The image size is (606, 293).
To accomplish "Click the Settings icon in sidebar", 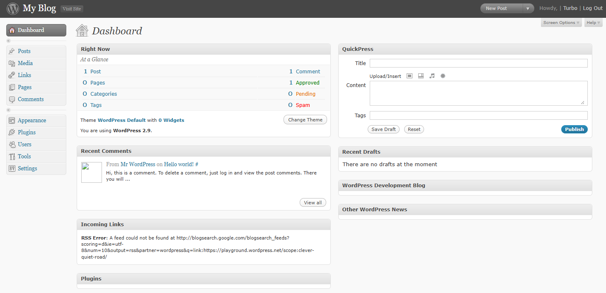I will point(12,169).
